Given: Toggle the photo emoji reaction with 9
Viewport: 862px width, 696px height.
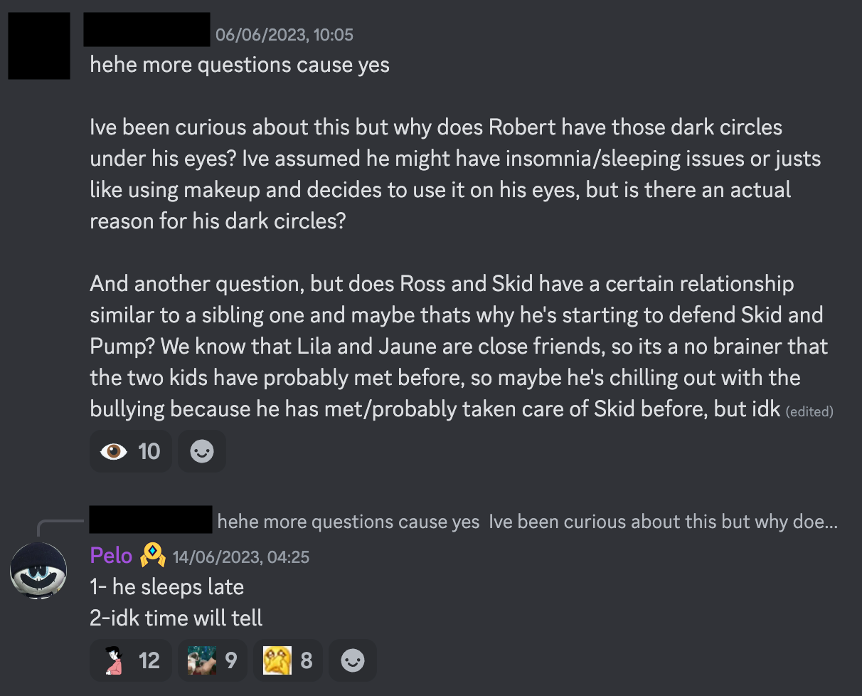Looking at the screenshot, I should click(x=212, y=661).
